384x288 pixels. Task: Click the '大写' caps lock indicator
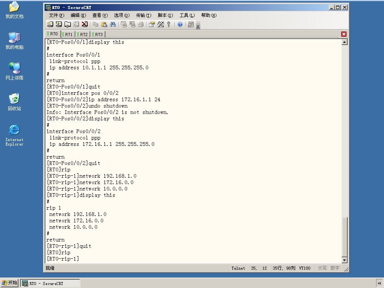(x=322, y=268)
